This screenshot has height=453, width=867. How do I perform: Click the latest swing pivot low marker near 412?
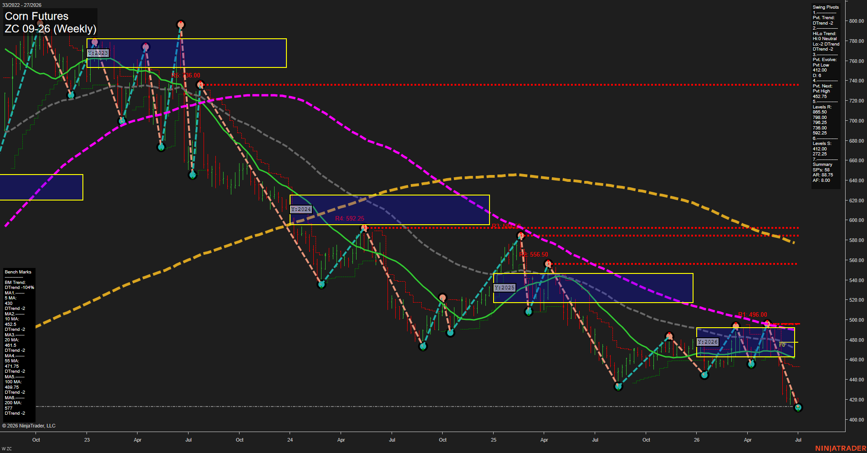pos(798,407)
